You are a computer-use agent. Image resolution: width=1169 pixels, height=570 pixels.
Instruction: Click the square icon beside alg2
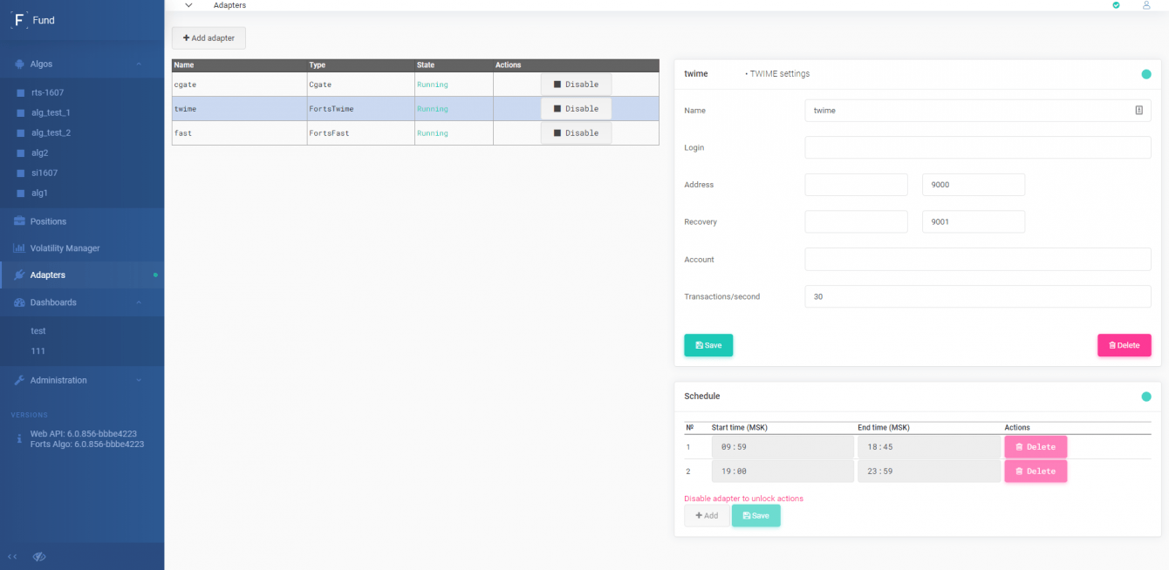pos(20,153)
